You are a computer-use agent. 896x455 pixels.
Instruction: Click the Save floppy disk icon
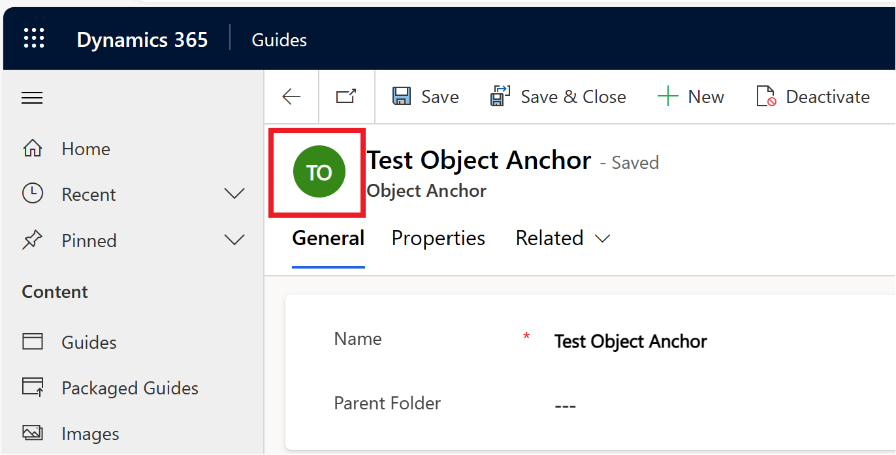(401, 96)
